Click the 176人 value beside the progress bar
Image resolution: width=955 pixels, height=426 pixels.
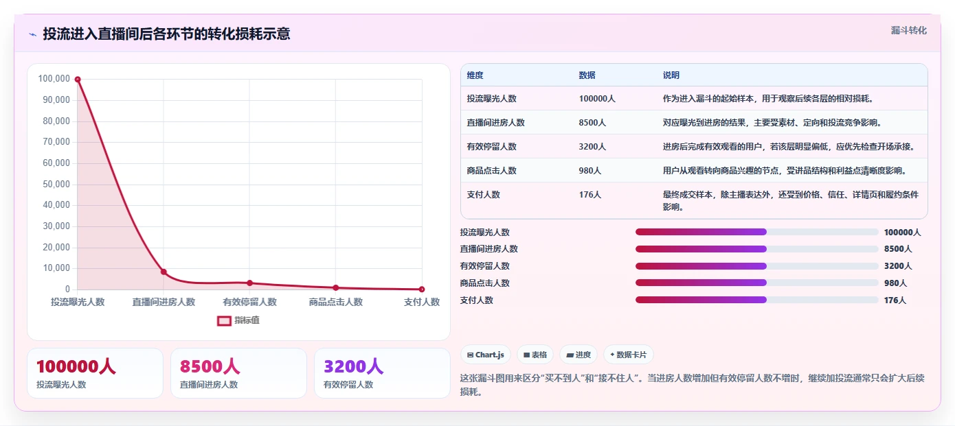point(895,300)
